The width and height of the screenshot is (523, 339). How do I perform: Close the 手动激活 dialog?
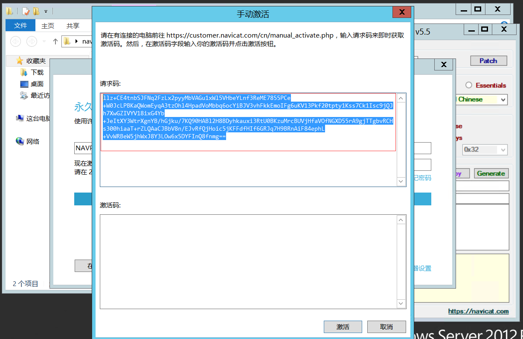pos(402,12)
